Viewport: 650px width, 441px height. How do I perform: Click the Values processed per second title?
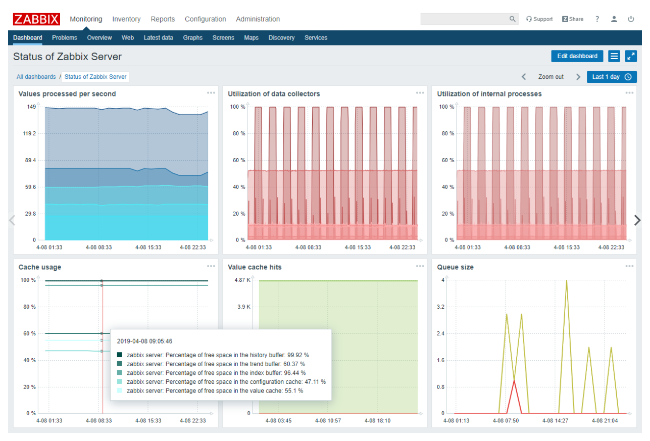[x=67, y=94]
